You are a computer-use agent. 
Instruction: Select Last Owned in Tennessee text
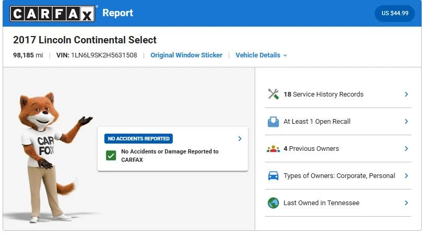coord(321,203)
